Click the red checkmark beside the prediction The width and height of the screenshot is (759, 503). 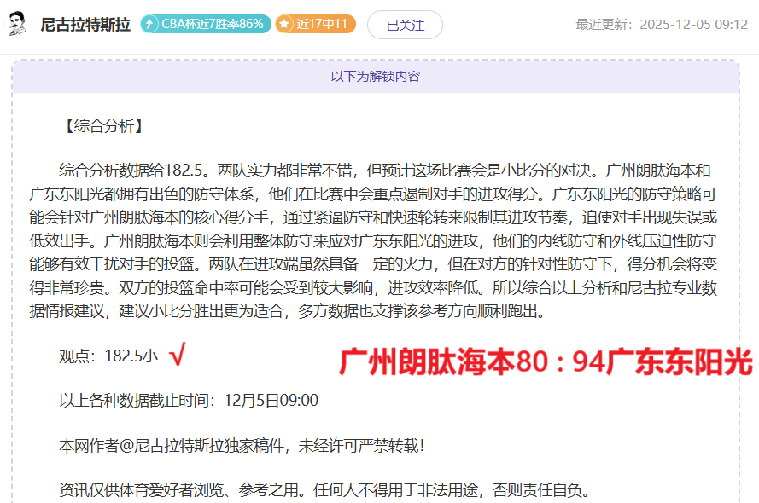coord(178,355)
